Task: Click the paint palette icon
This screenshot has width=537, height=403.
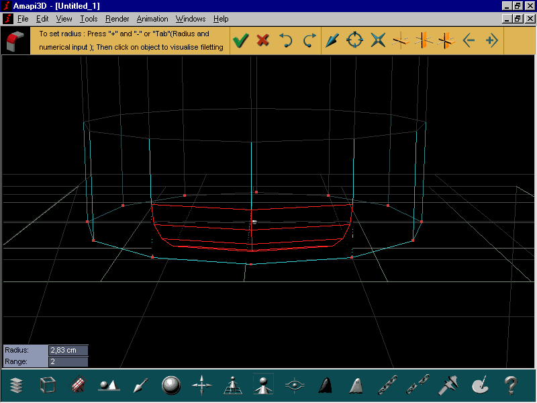Action: click(480, 385)
